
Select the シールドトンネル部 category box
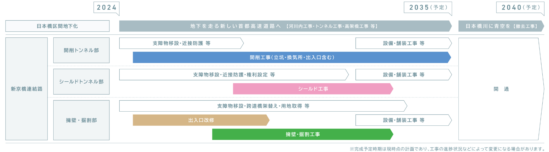click(81, 82)
